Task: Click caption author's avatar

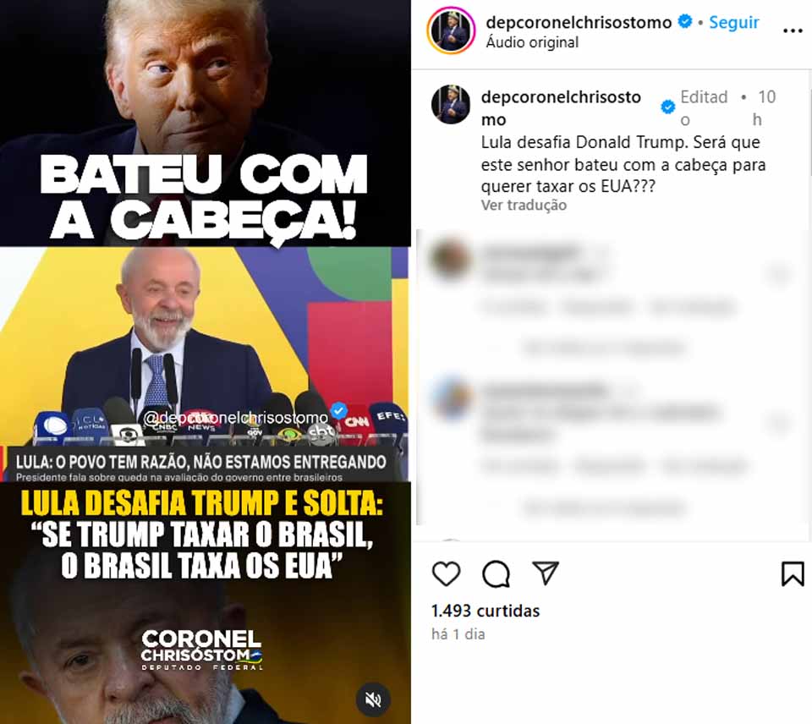Action: pos(451,104)
